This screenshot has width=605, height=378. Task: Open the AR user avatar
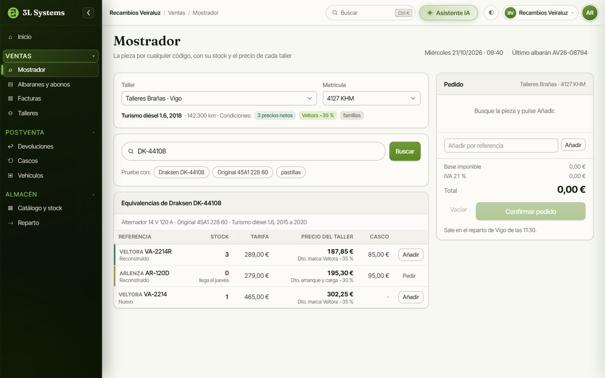point(590,13)
